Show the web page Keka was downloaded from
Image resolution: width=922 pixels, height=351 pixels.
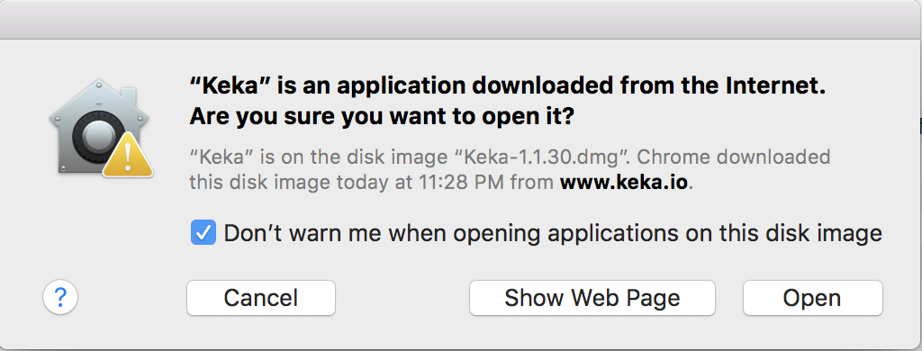592,298
